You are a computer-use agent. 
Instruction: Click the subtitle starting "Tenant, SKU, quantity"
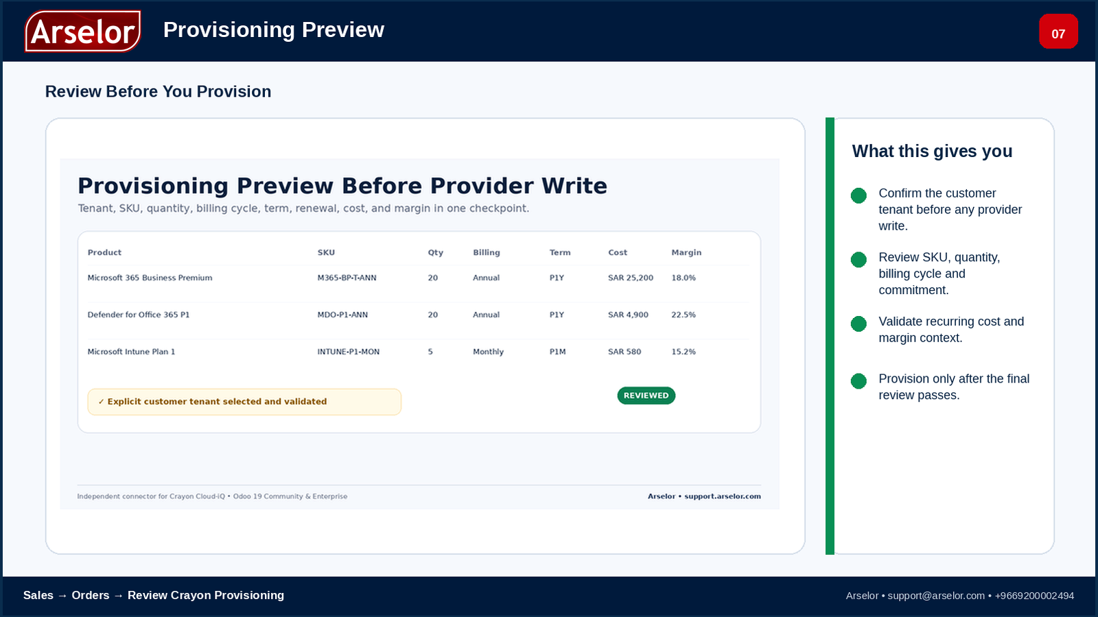pos(303,208)
